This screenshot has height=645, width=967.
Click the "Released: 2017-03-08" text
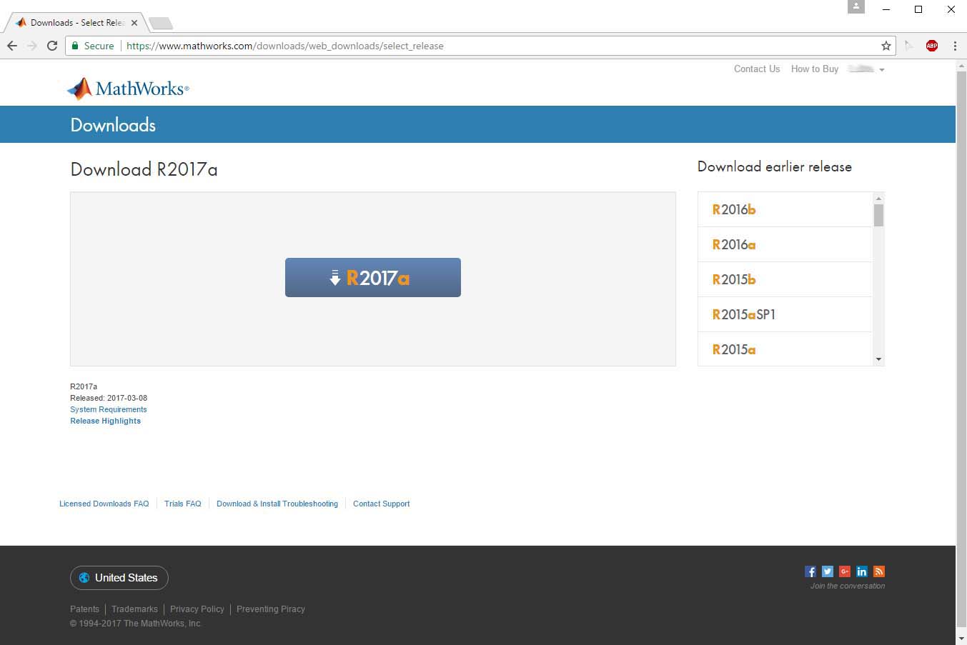[109, 398]
